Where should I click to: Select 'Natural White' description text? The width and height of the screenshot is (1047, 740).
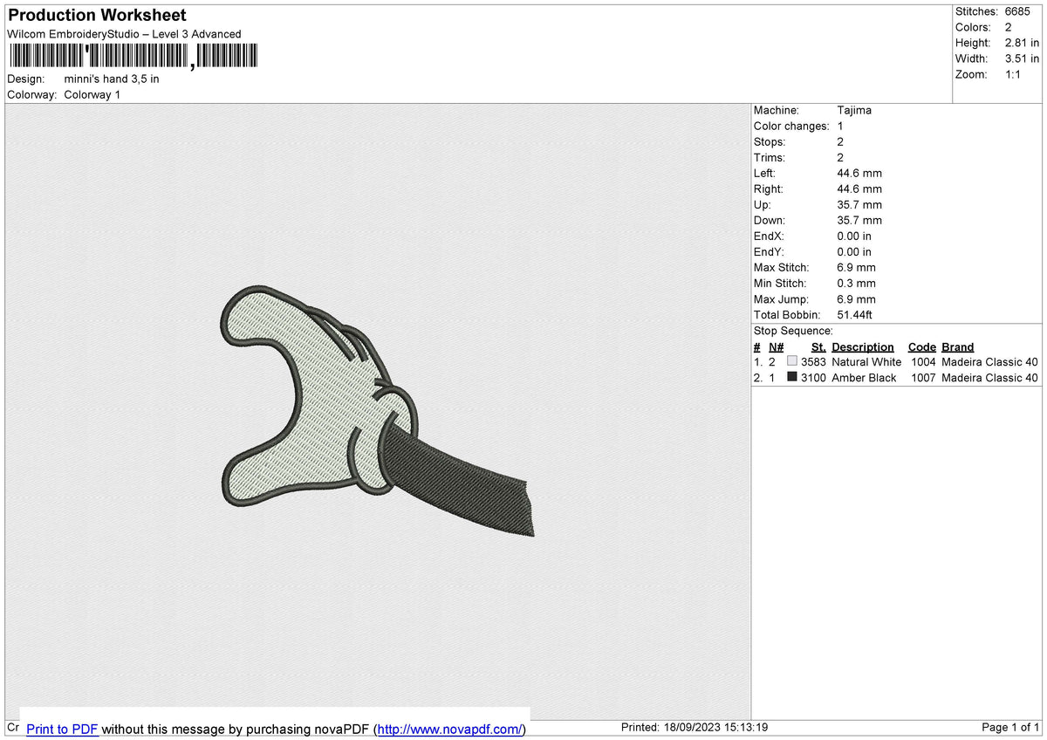pyautogui.click(x=866, y=362)
